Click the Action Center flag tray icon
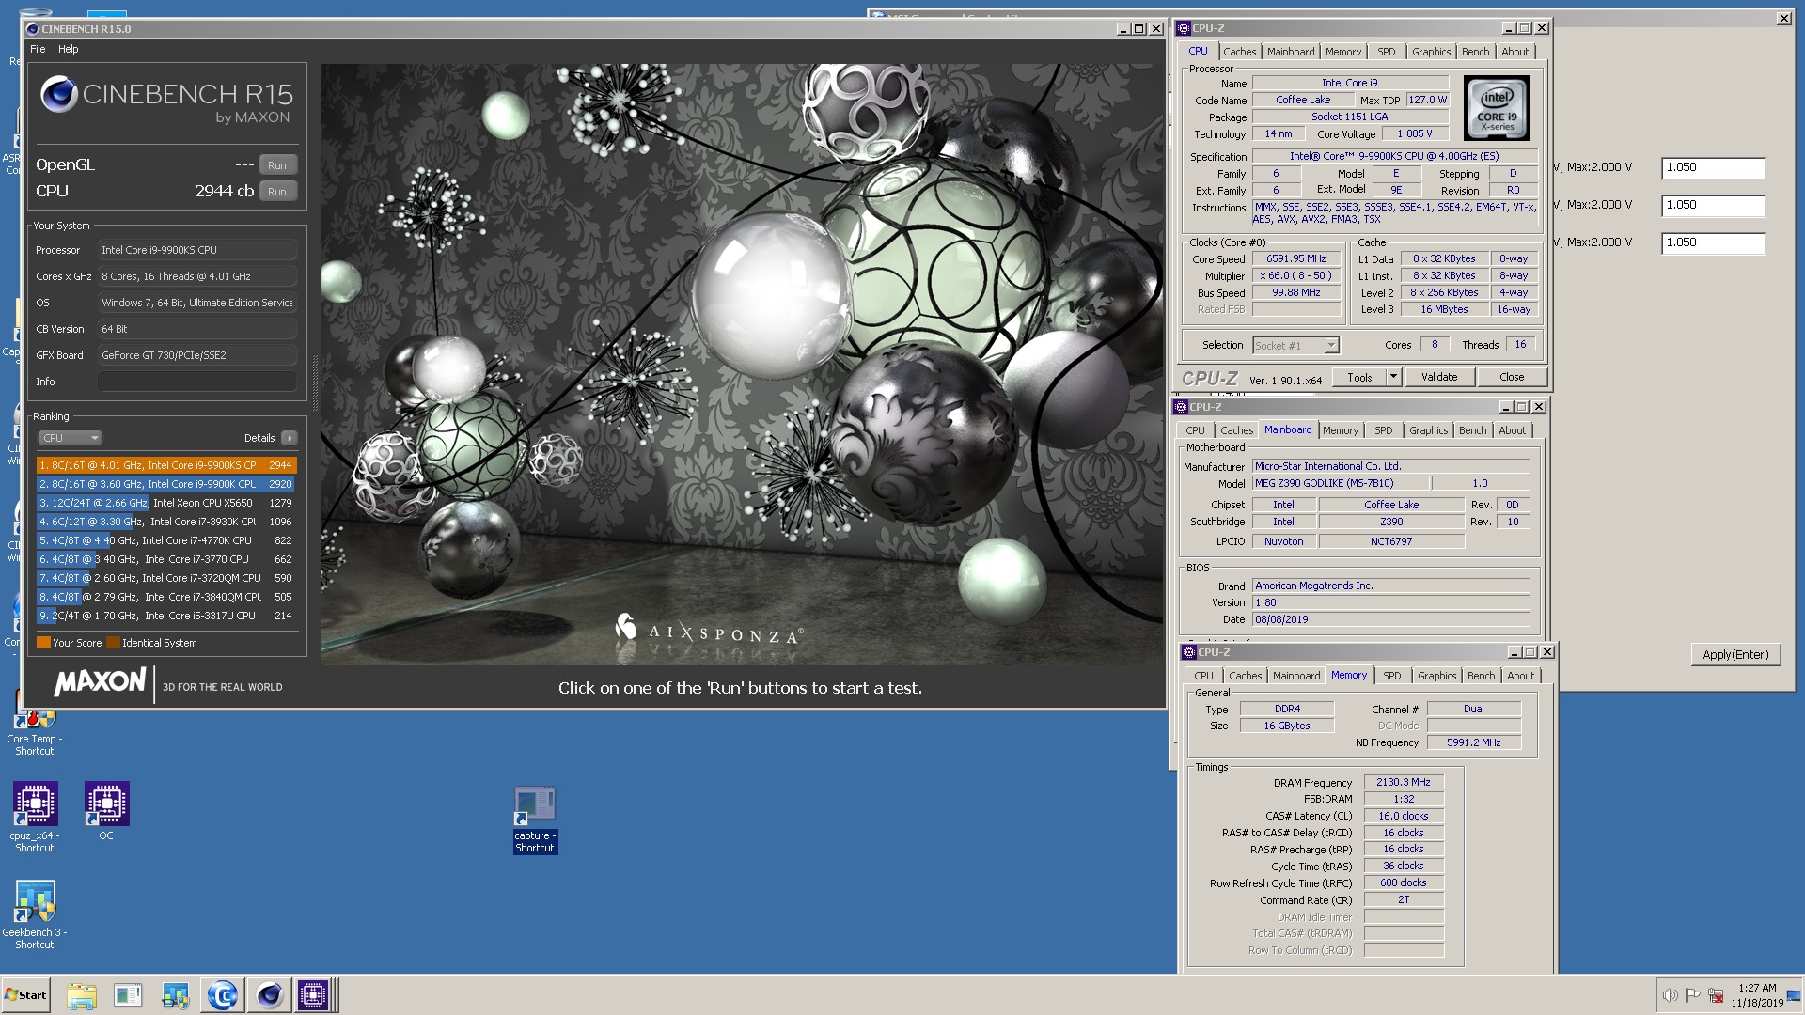 1692,995
